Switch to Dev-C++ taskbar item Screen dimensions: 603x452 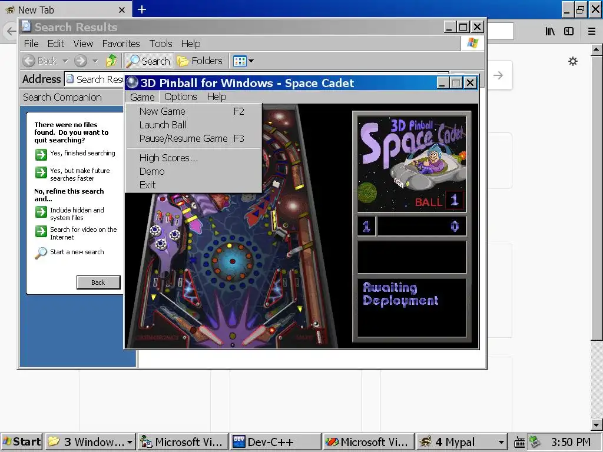(x=276, y=442)
